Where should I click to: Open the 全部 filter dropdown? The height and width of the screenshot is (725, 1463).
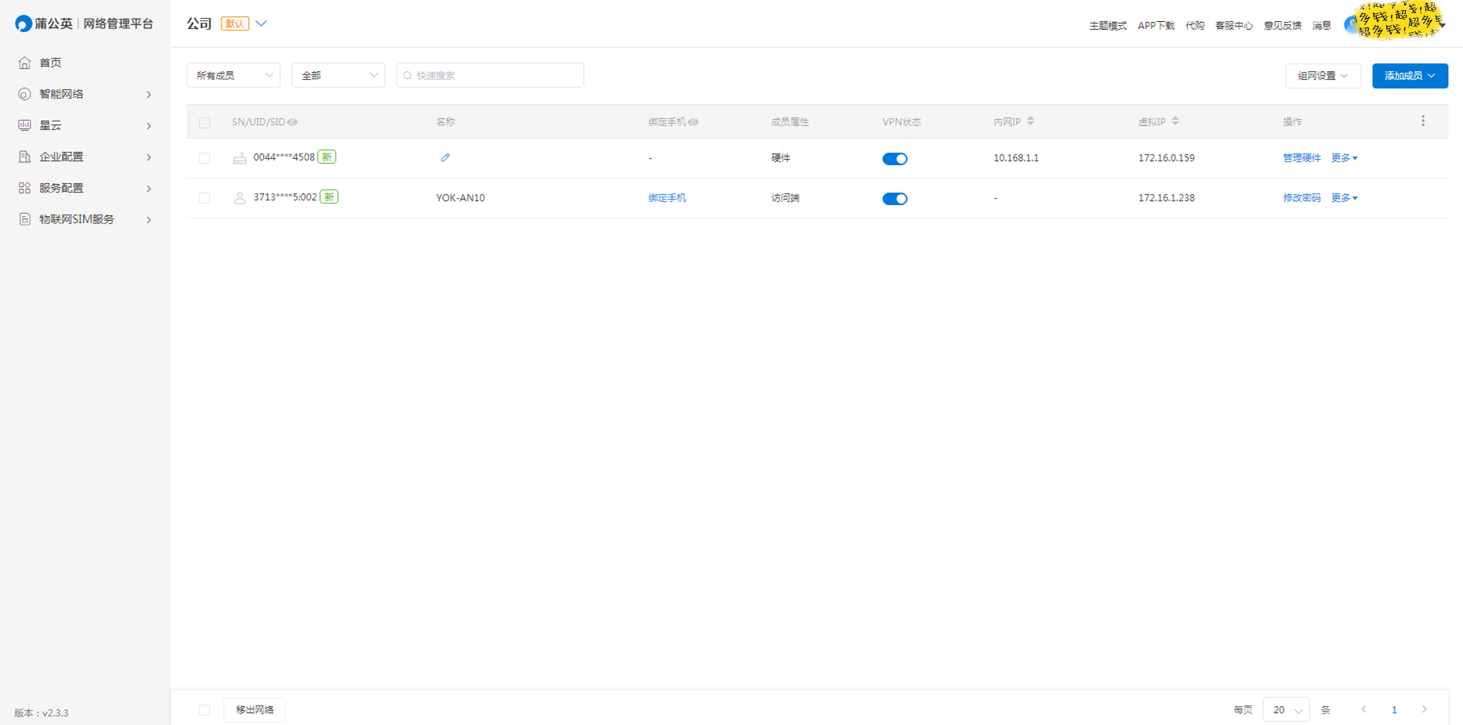coord(338,75)
